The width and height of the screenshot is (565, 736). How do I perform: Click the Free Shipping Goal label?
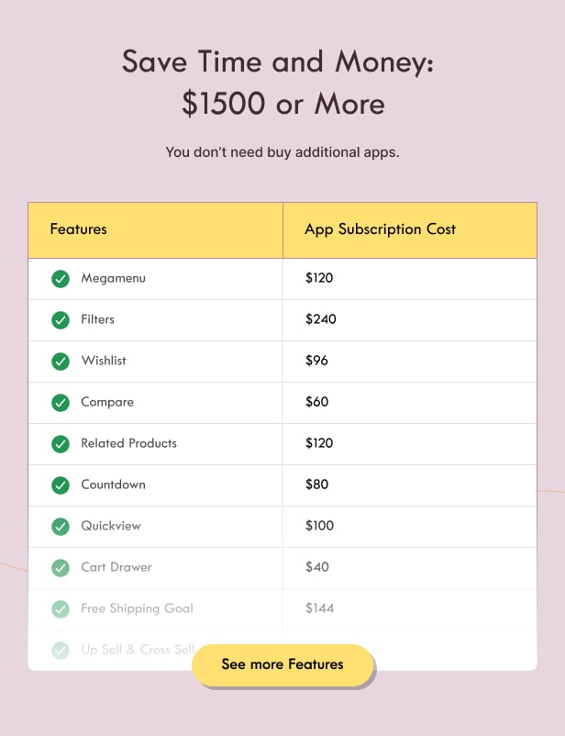(137, 608)
